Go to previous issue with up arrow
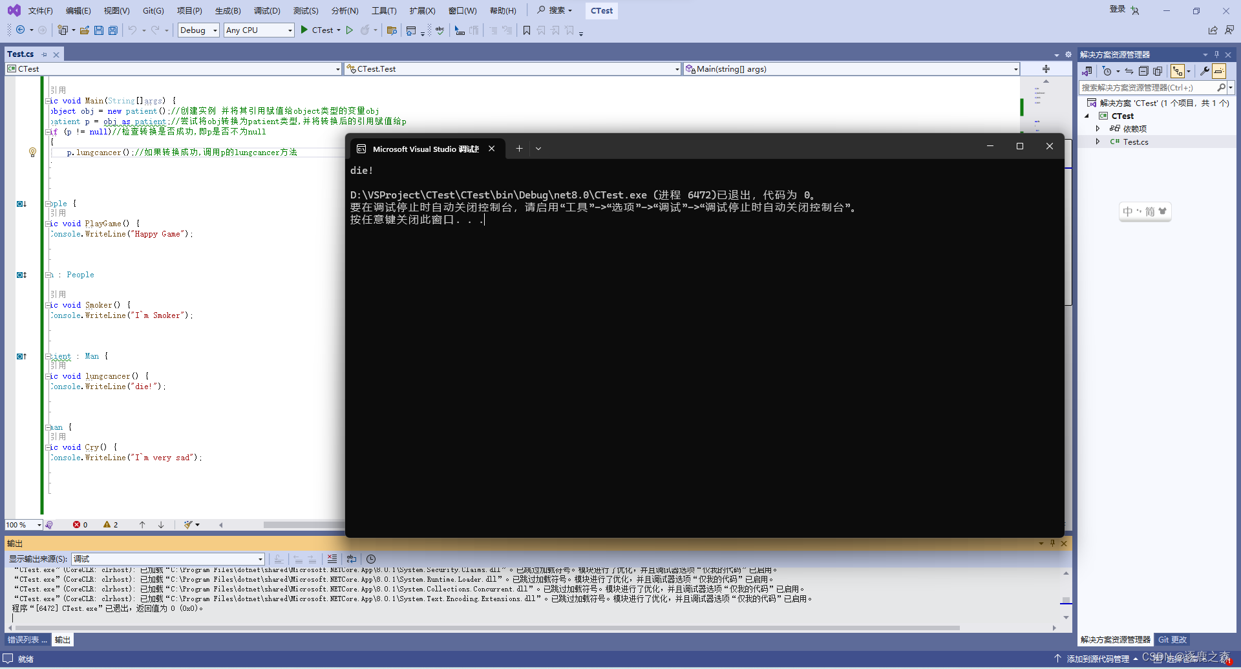This screenshot has width=1241, height=669. [x=142, y=525]
